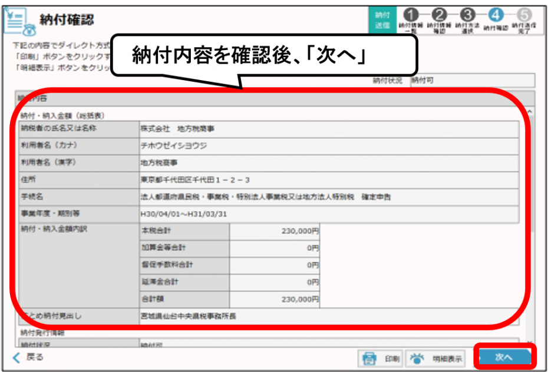Select the 合計額 230,000円 cell
The height and width of the screenshot is (372, 548).
[274, 300]
